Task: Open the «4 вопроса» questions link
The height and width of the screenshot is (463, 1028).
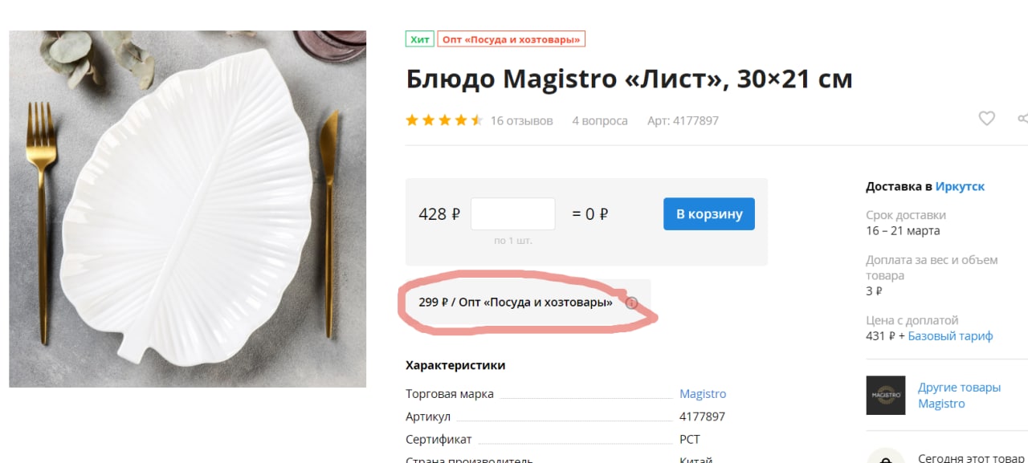Action: coord(600,120)
